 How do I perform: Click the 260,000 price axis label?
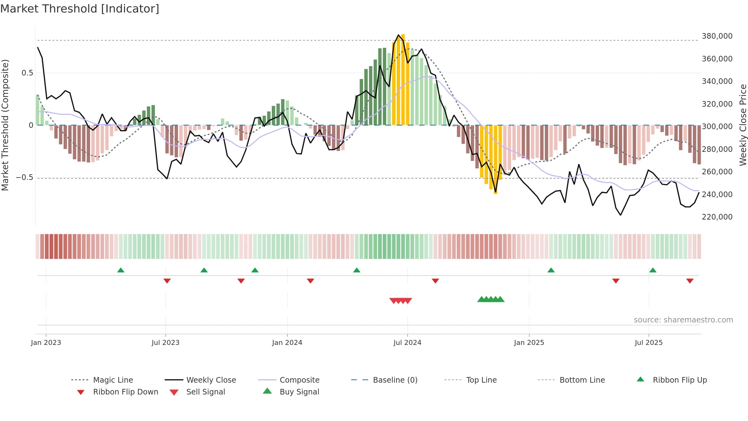[717, 172]
